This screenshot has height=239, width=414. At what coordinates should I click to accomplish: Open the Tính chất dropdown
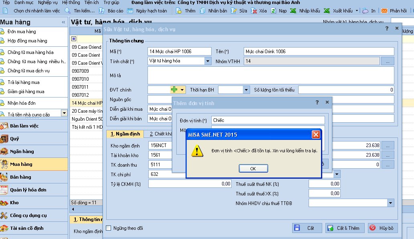coord(208,61)
